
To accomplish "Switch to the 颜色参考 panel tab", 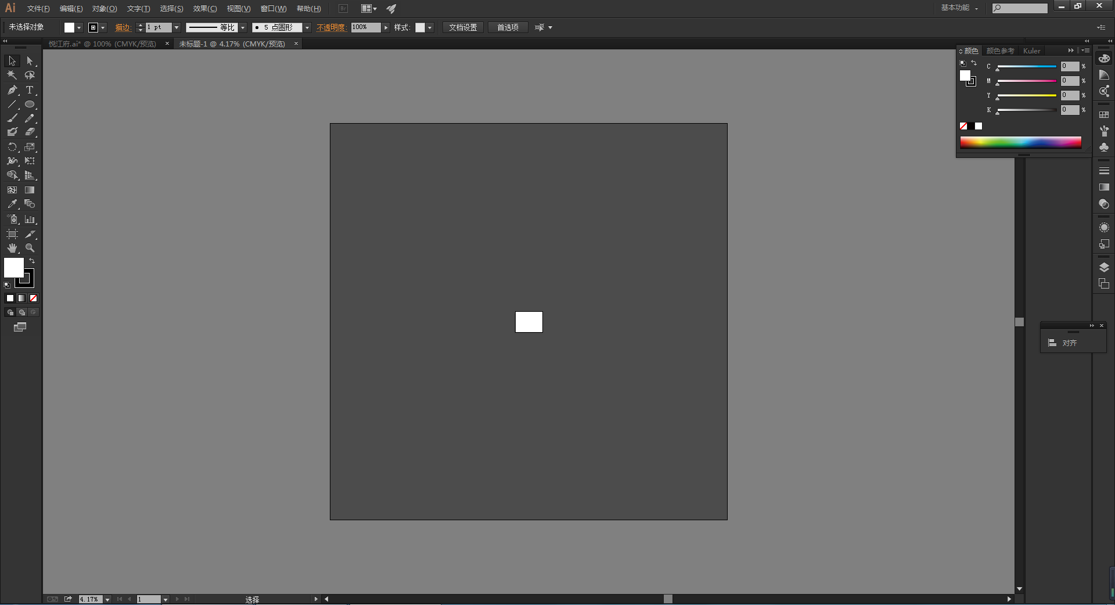I will [1000, 51].
